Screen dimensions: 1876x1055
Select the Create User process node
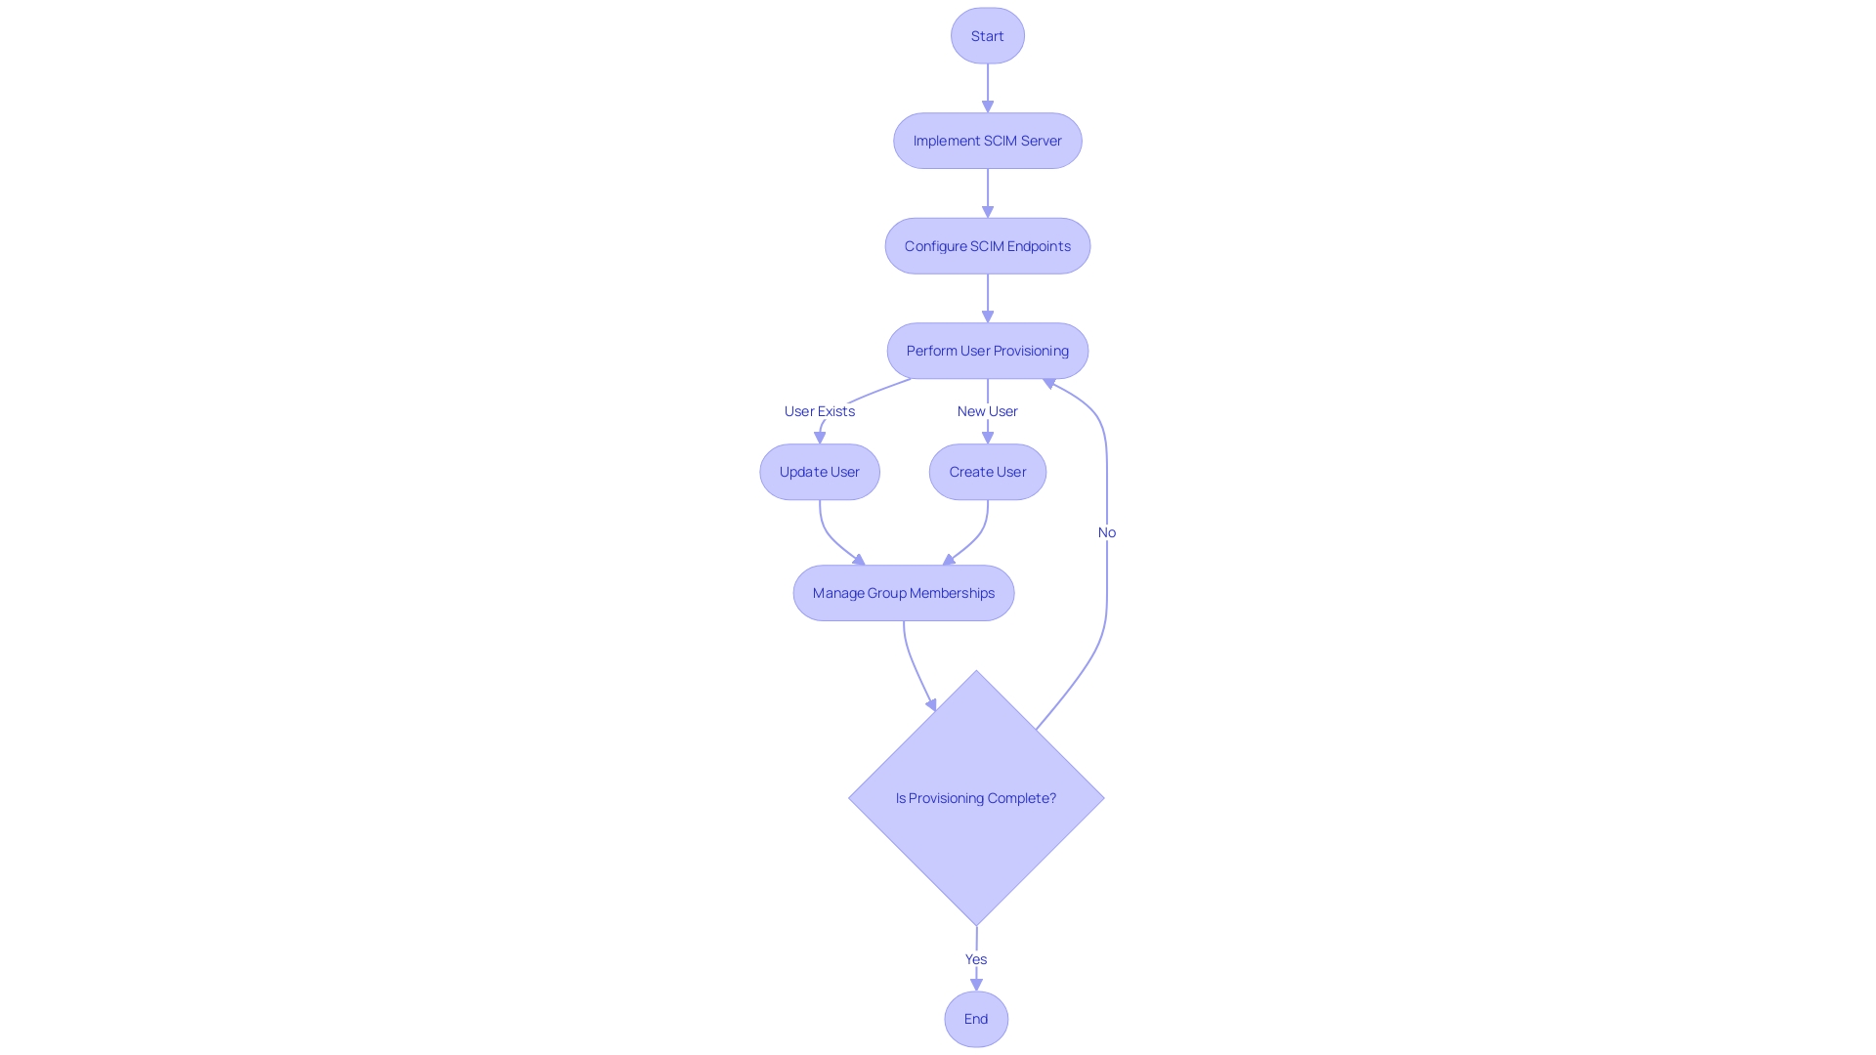(x=987, y=470)
